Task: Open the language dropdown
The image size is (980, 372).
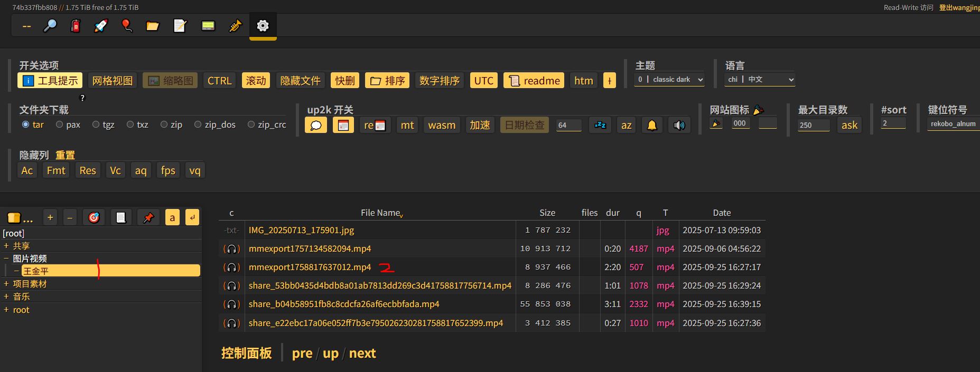Action: 760,80
